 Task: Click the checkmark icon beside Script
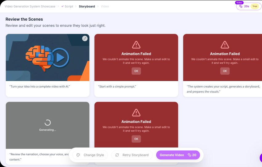click(x=62, y=6)
